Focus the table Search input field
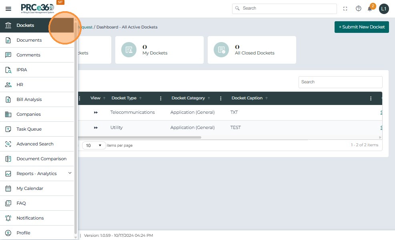Viewport: 395px width, 240px height. [340, 82]
